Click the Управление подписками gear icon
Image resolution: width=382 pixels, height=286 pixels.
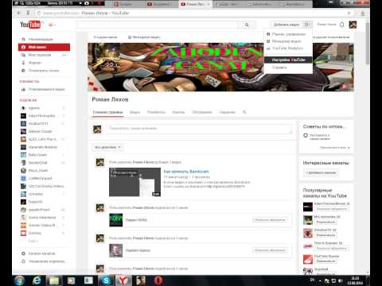(x=23, y=261)
